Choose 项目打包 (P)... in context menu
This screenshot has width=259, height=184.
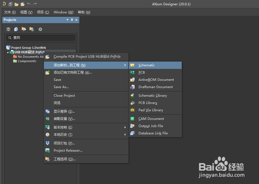(x=86, y=143)
